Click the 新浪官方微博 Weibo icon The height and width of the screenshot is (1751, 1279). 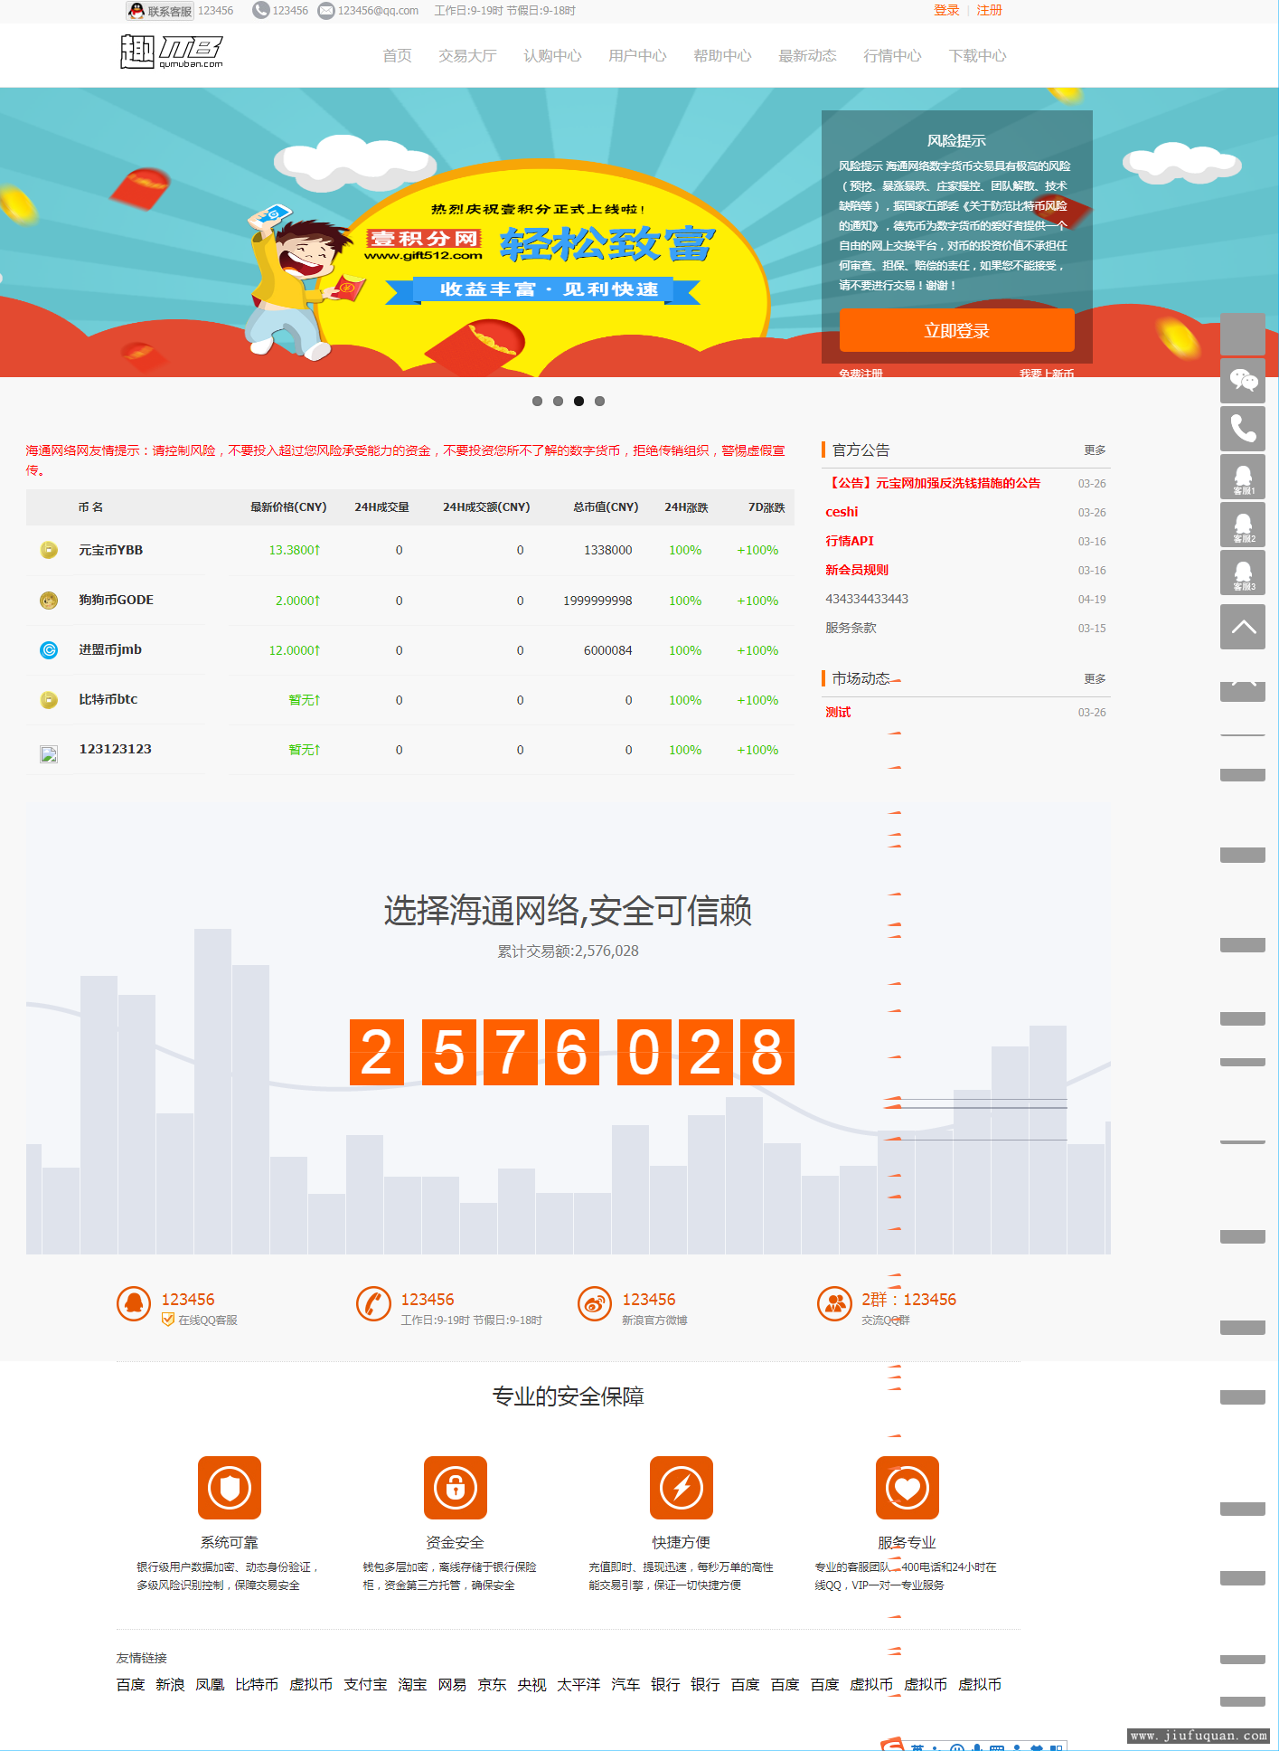[x=595, y=1304]
